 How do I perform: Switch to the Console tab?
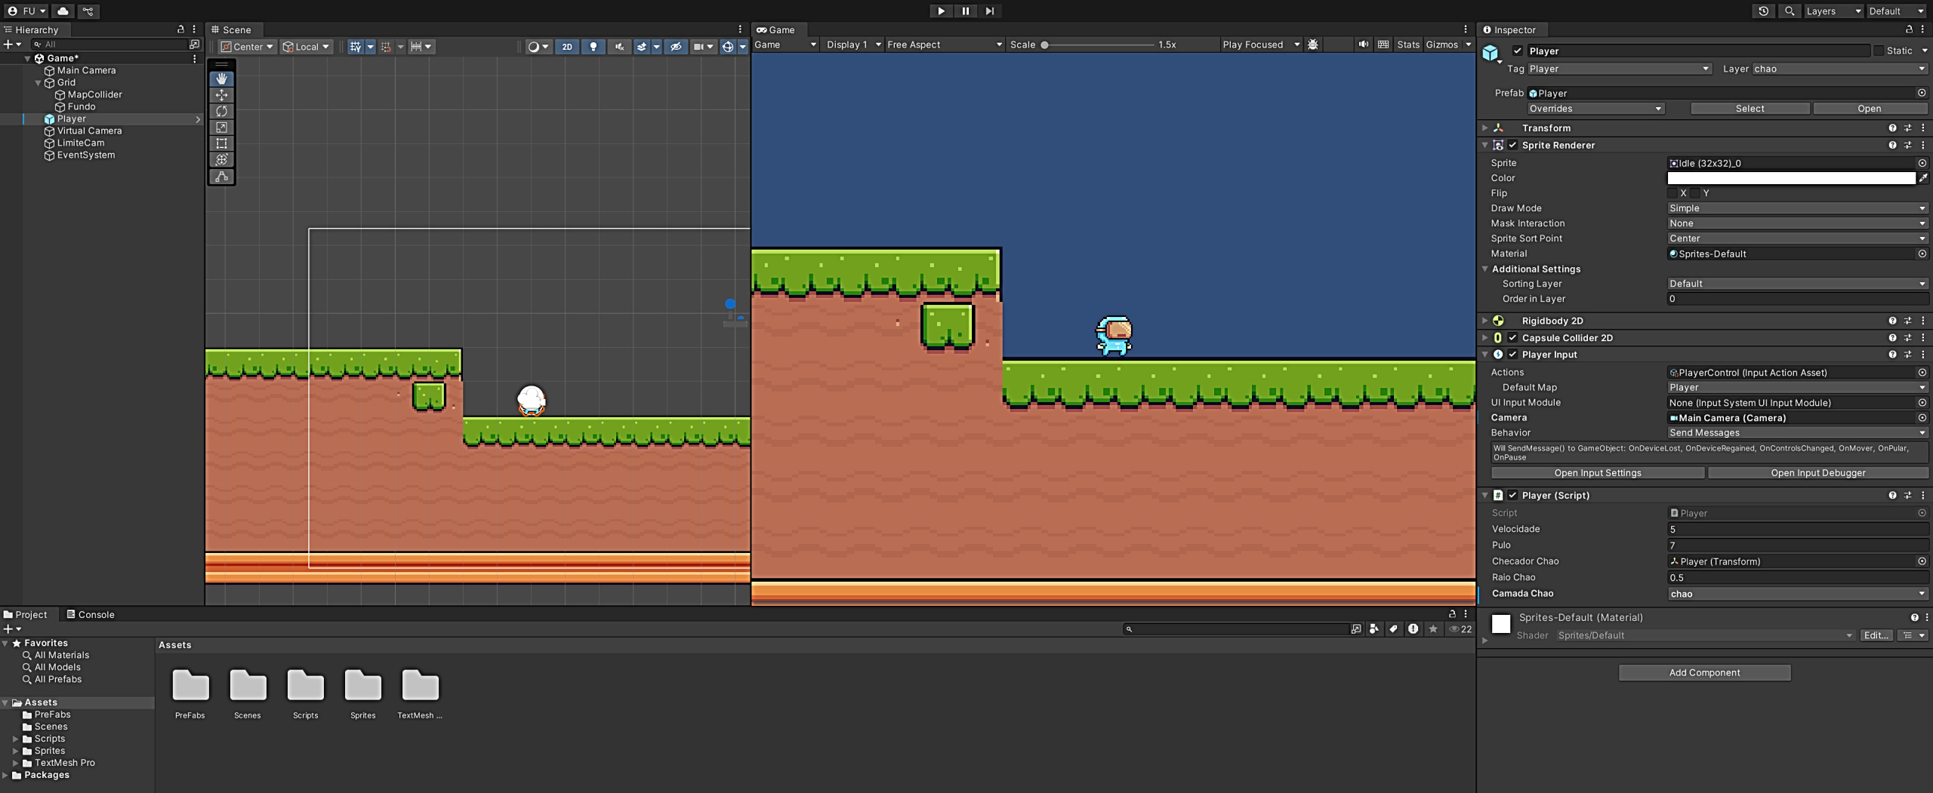91,614
